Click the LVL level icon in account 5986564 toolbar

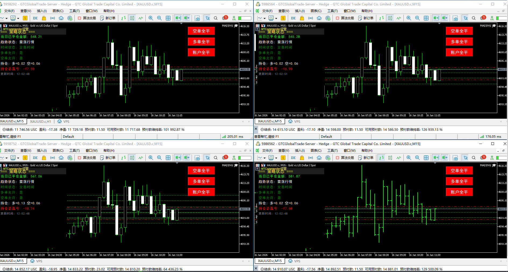492,18
